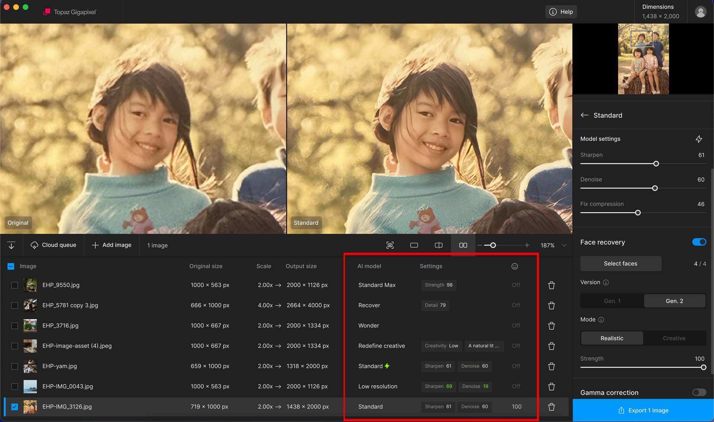
Task: Click the Version info icon
Action: [x=606, y=282]
